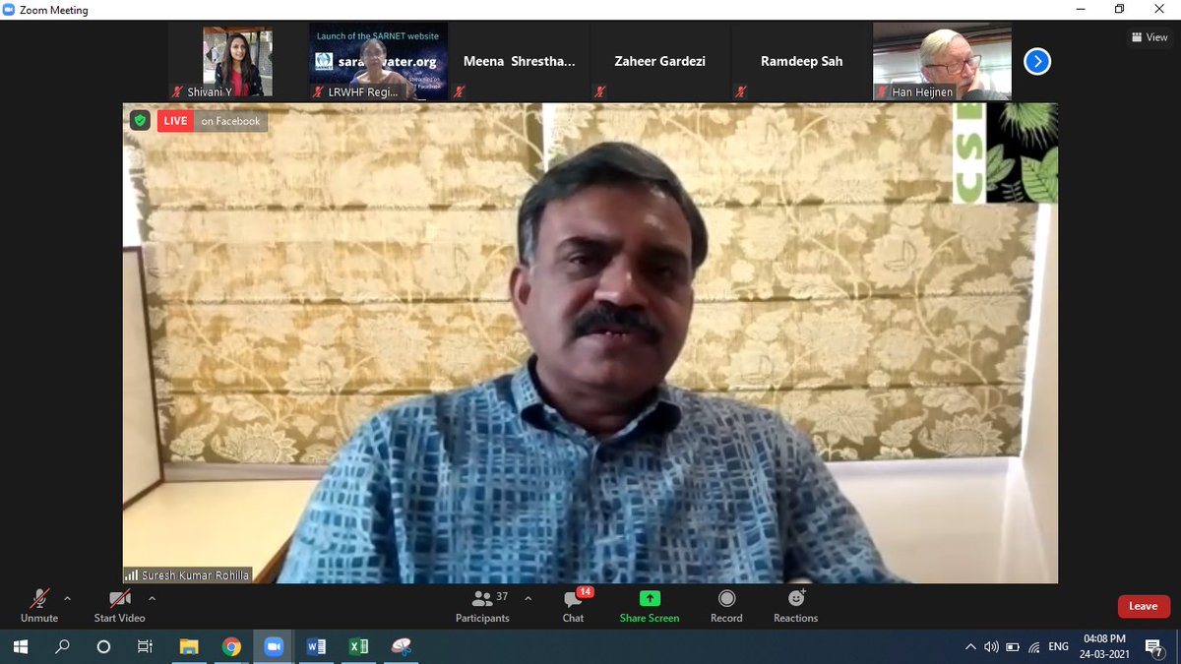Switch ENG input language
1181x664 pixels.
[x=1059, y=646]
